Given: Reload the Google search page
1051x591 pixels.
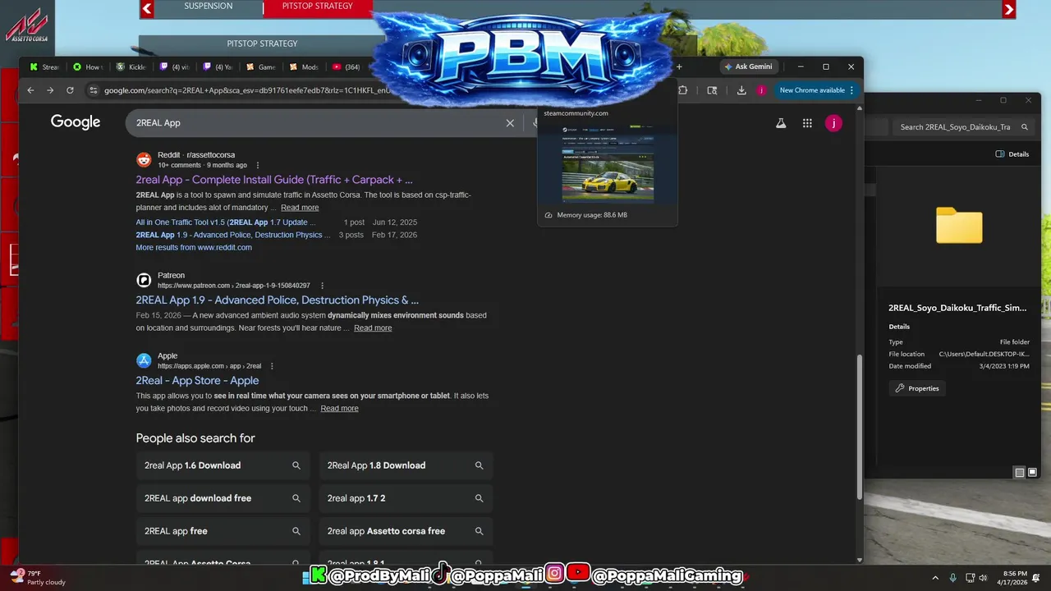Looking at the screenshot, I should (70, 90).
